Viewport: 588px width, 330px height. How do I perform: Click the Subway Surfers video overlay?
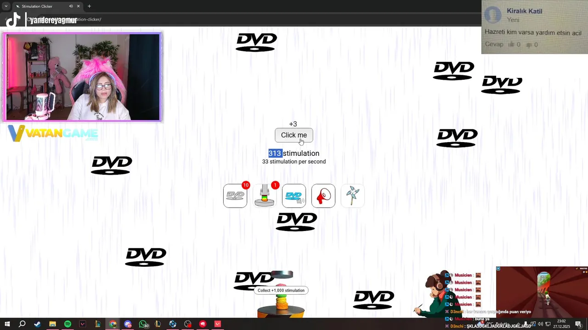(x=542, y=292)
